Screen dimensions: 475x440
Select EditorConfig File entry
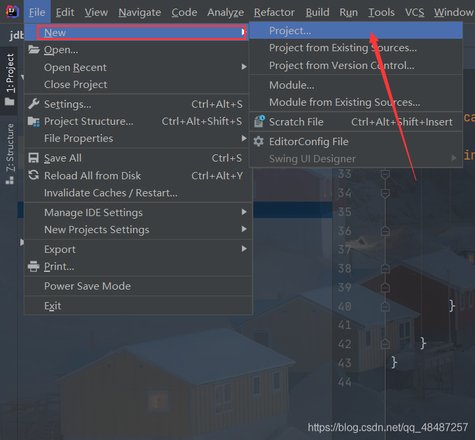pos(356,142)
